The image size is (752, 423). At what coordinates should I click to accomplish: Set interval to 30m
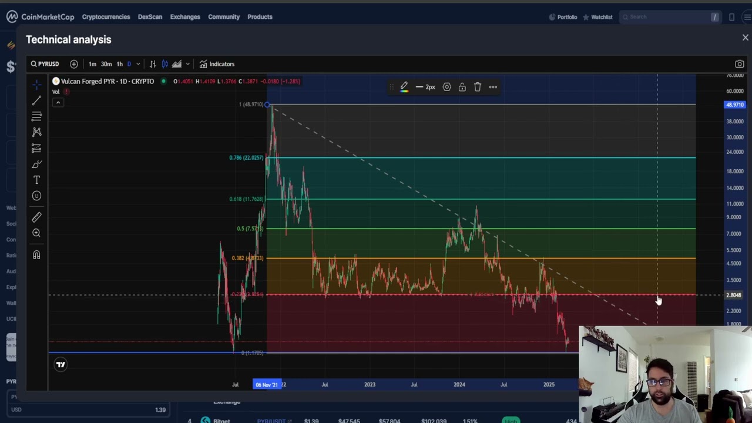tap(106, 64)
